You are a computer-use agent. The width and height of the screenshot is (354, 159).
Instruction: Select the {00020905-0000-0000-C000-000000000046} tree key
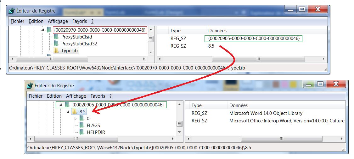pyautogui.click(x=118, y=105)
